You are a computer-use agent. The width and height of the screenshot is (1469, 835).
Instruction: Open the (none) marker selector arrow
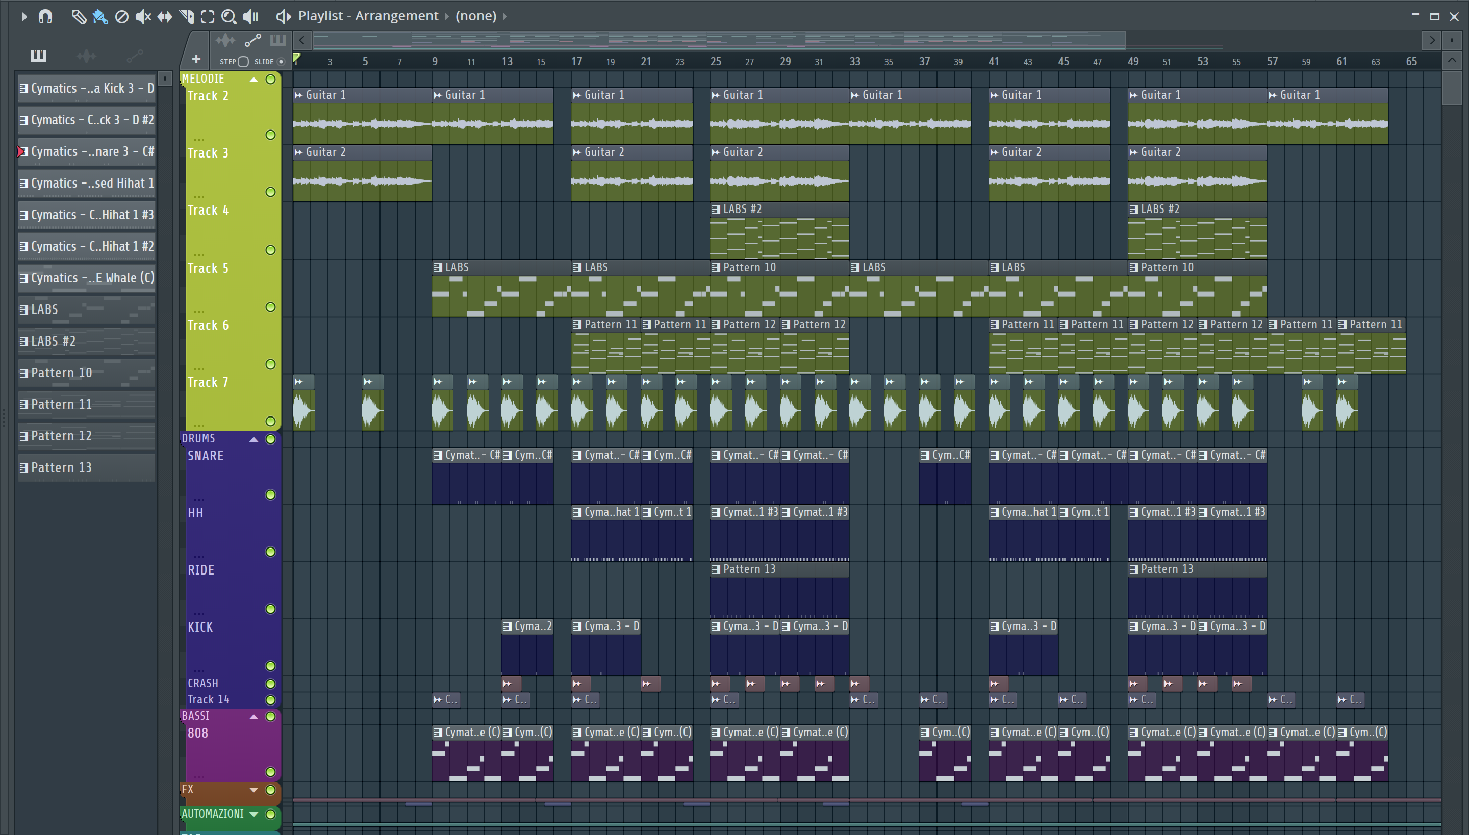[505, 17]
